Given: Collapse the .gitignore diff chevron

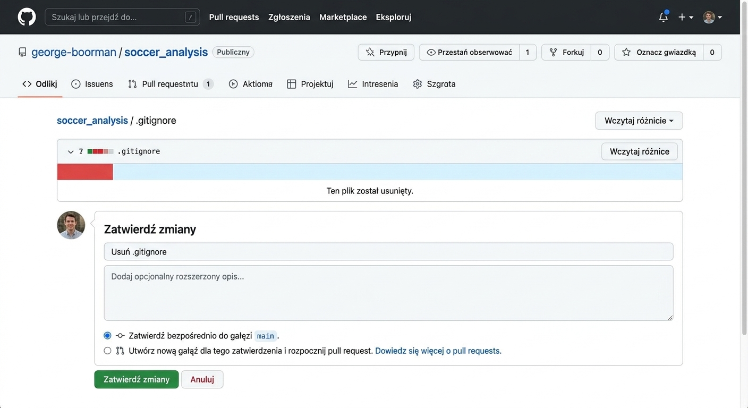Looking at the screenshot, I should tap(71, 152).
